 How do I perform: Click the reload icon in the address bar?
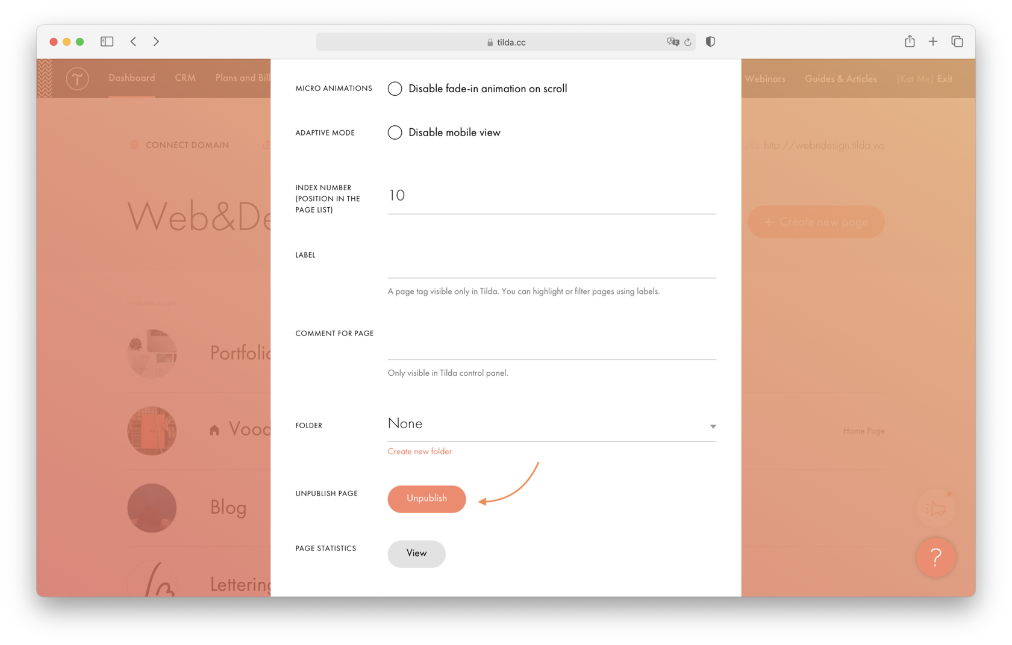click(x=688, y=42)
